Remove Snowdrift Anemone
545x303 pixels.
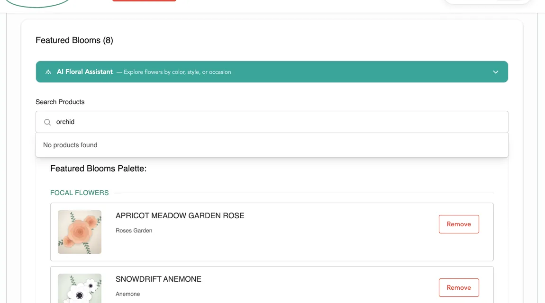tap(458, 288)
